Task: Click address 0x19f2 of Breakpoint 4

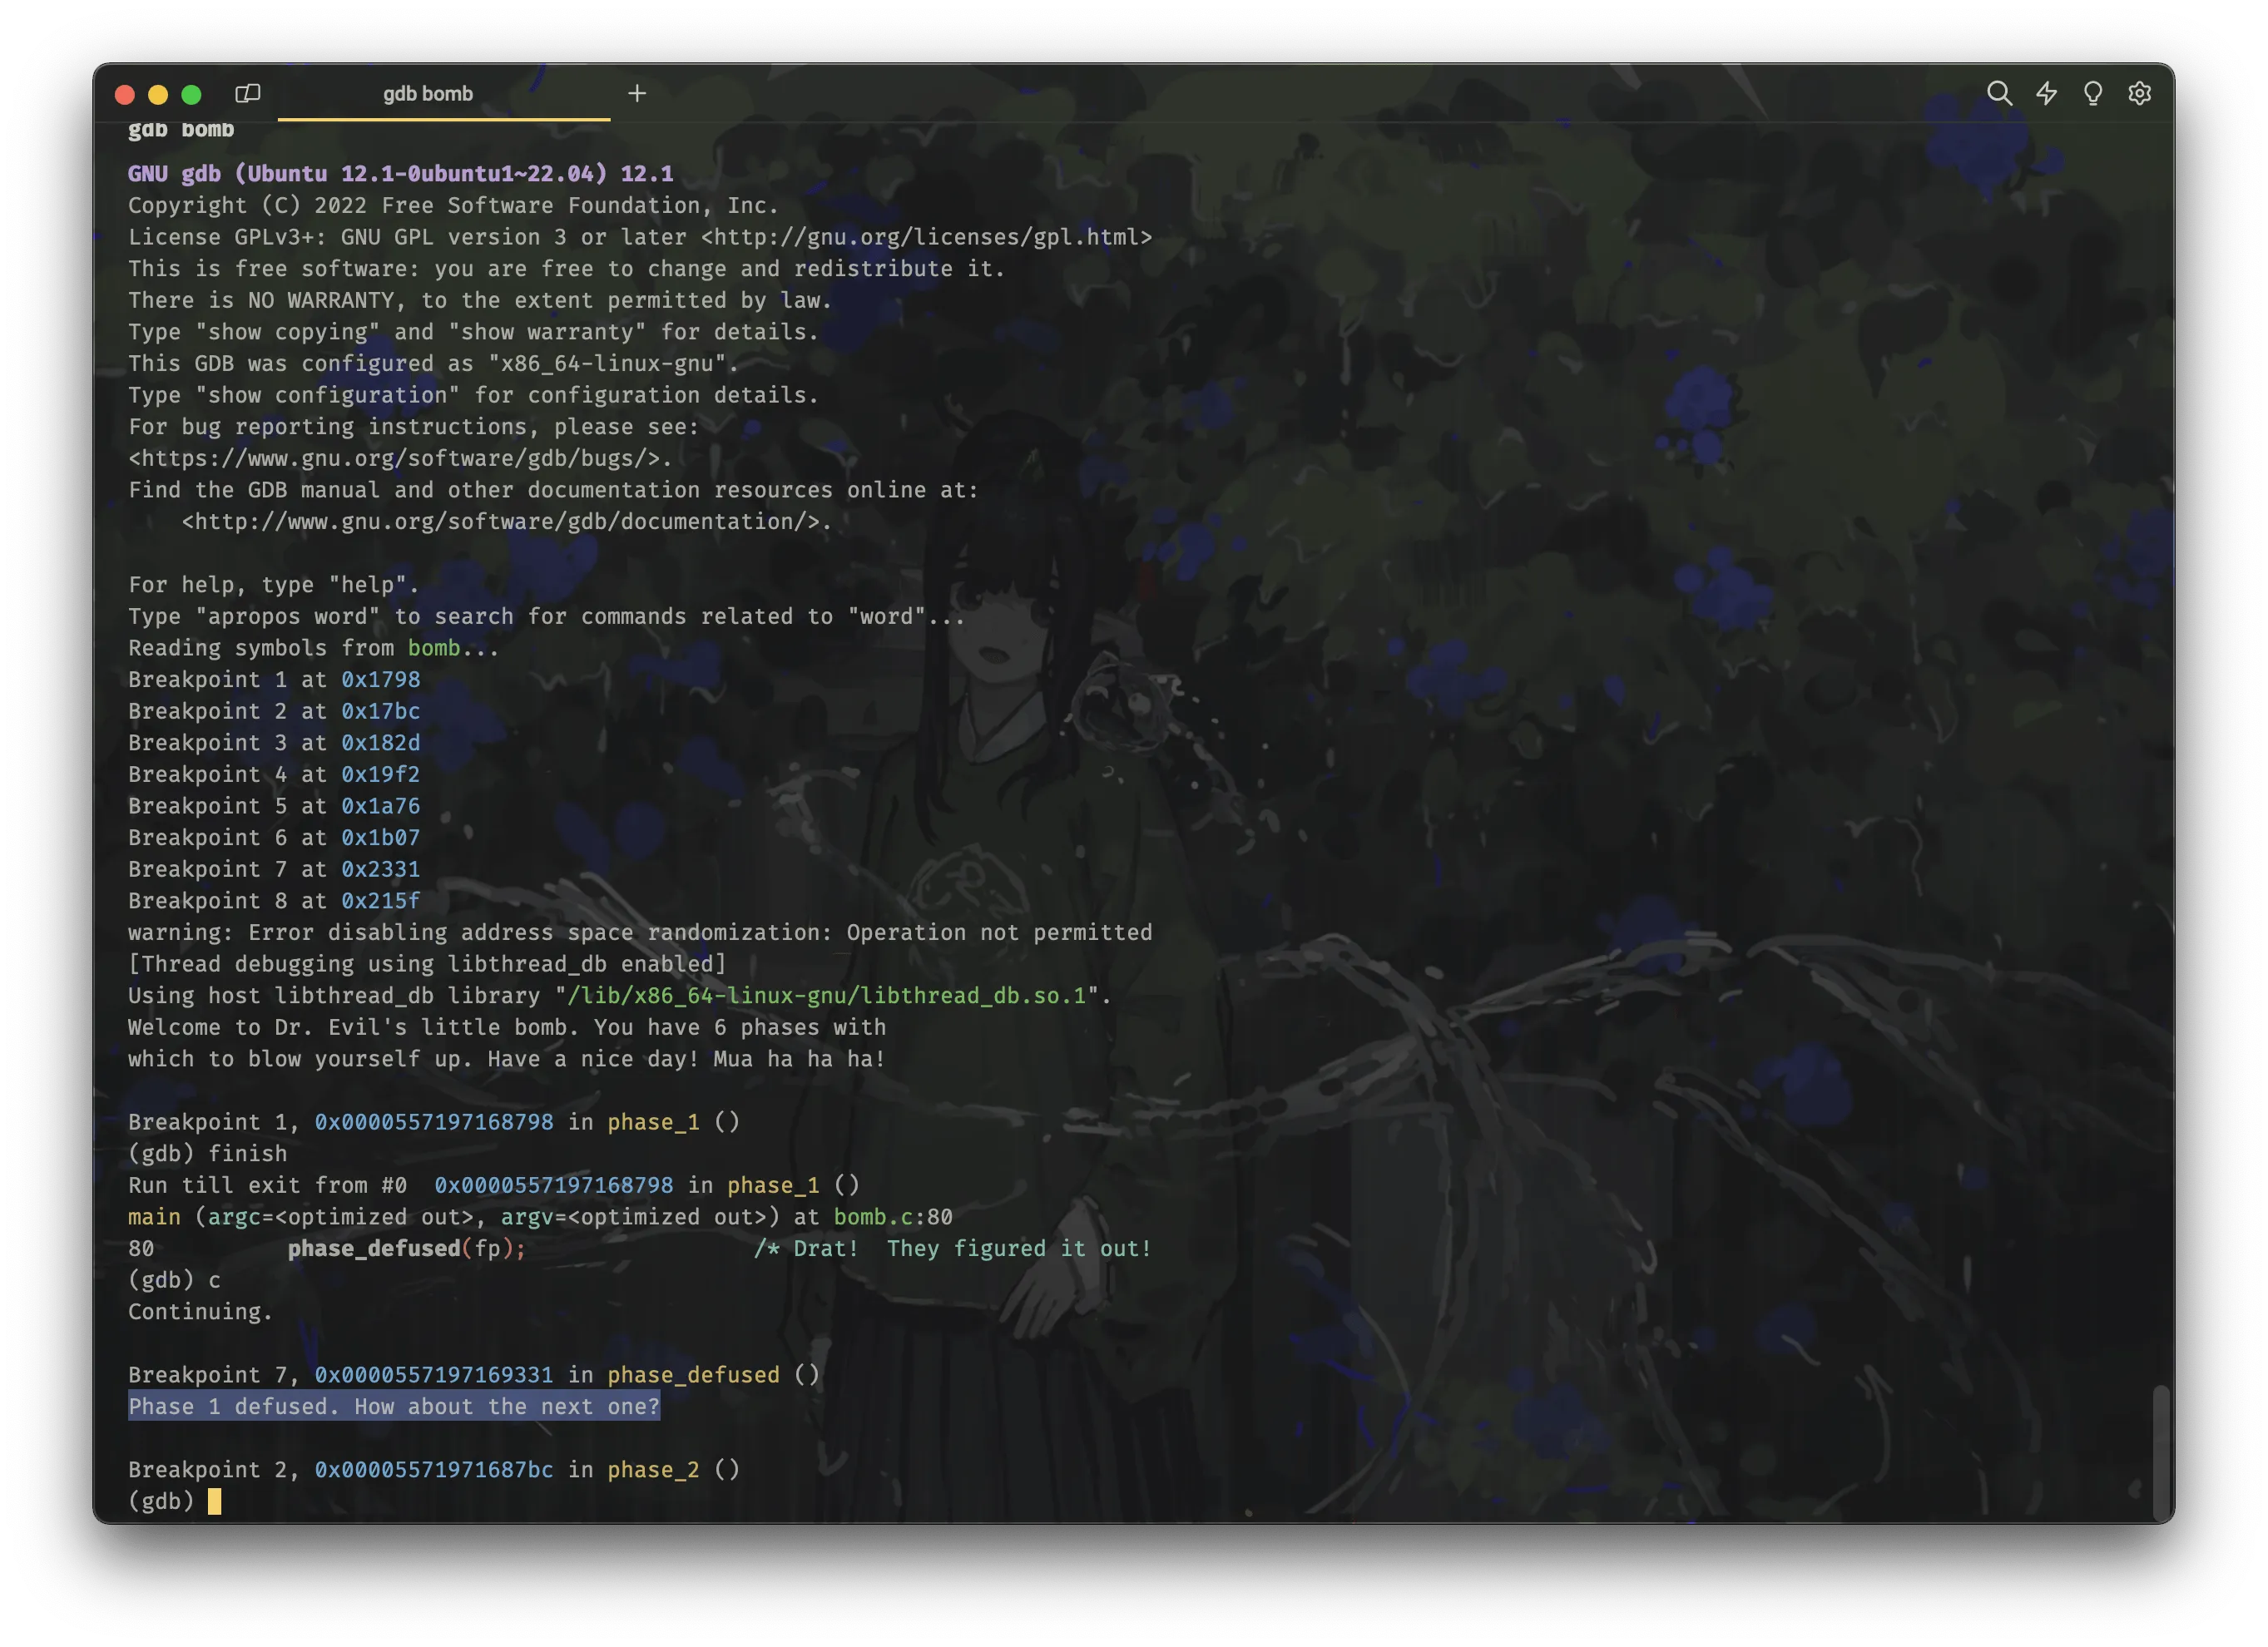Action: [x=381, y=774]
